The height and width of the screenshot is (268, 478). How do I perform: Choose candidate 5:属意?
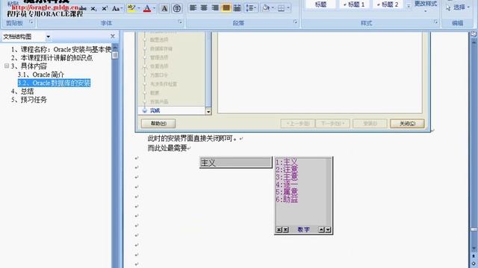(x=287, y=192)
